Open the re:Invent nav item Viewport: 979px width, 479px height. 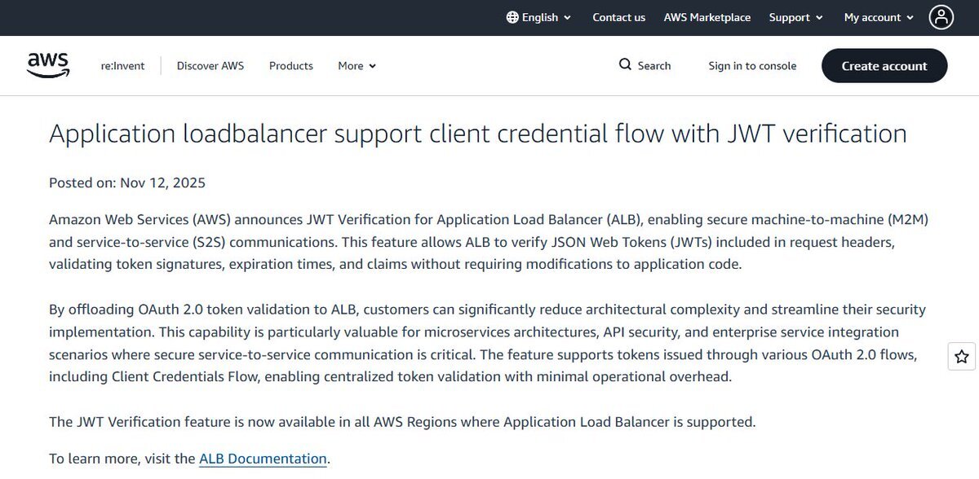point(122,66)
